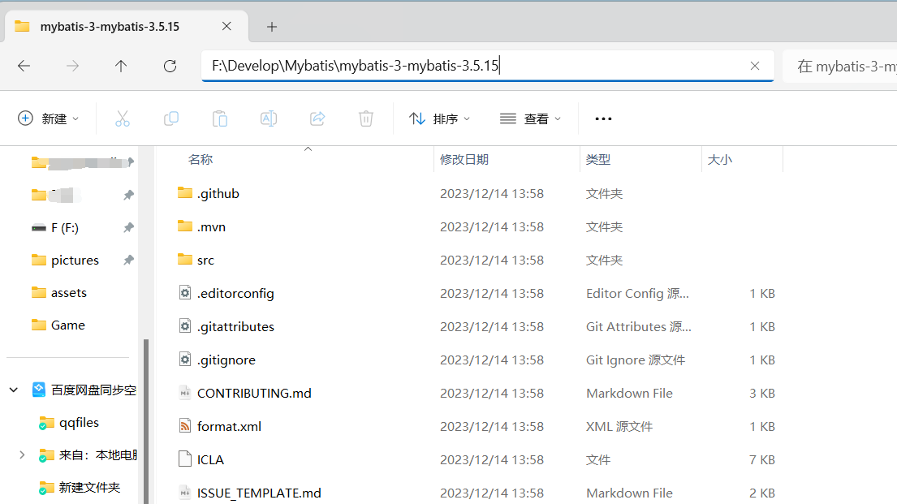Select the format.xml file
Screen dimensions: 897x504
click(x=229, y=426)
